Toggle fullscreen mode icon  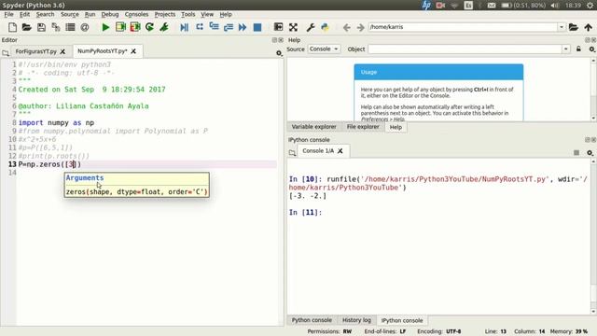[293, 27]
